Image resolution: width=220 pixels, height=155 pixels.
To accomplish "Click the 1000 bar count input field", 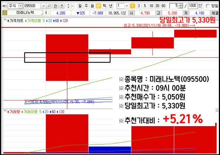I will click(193, 6).
